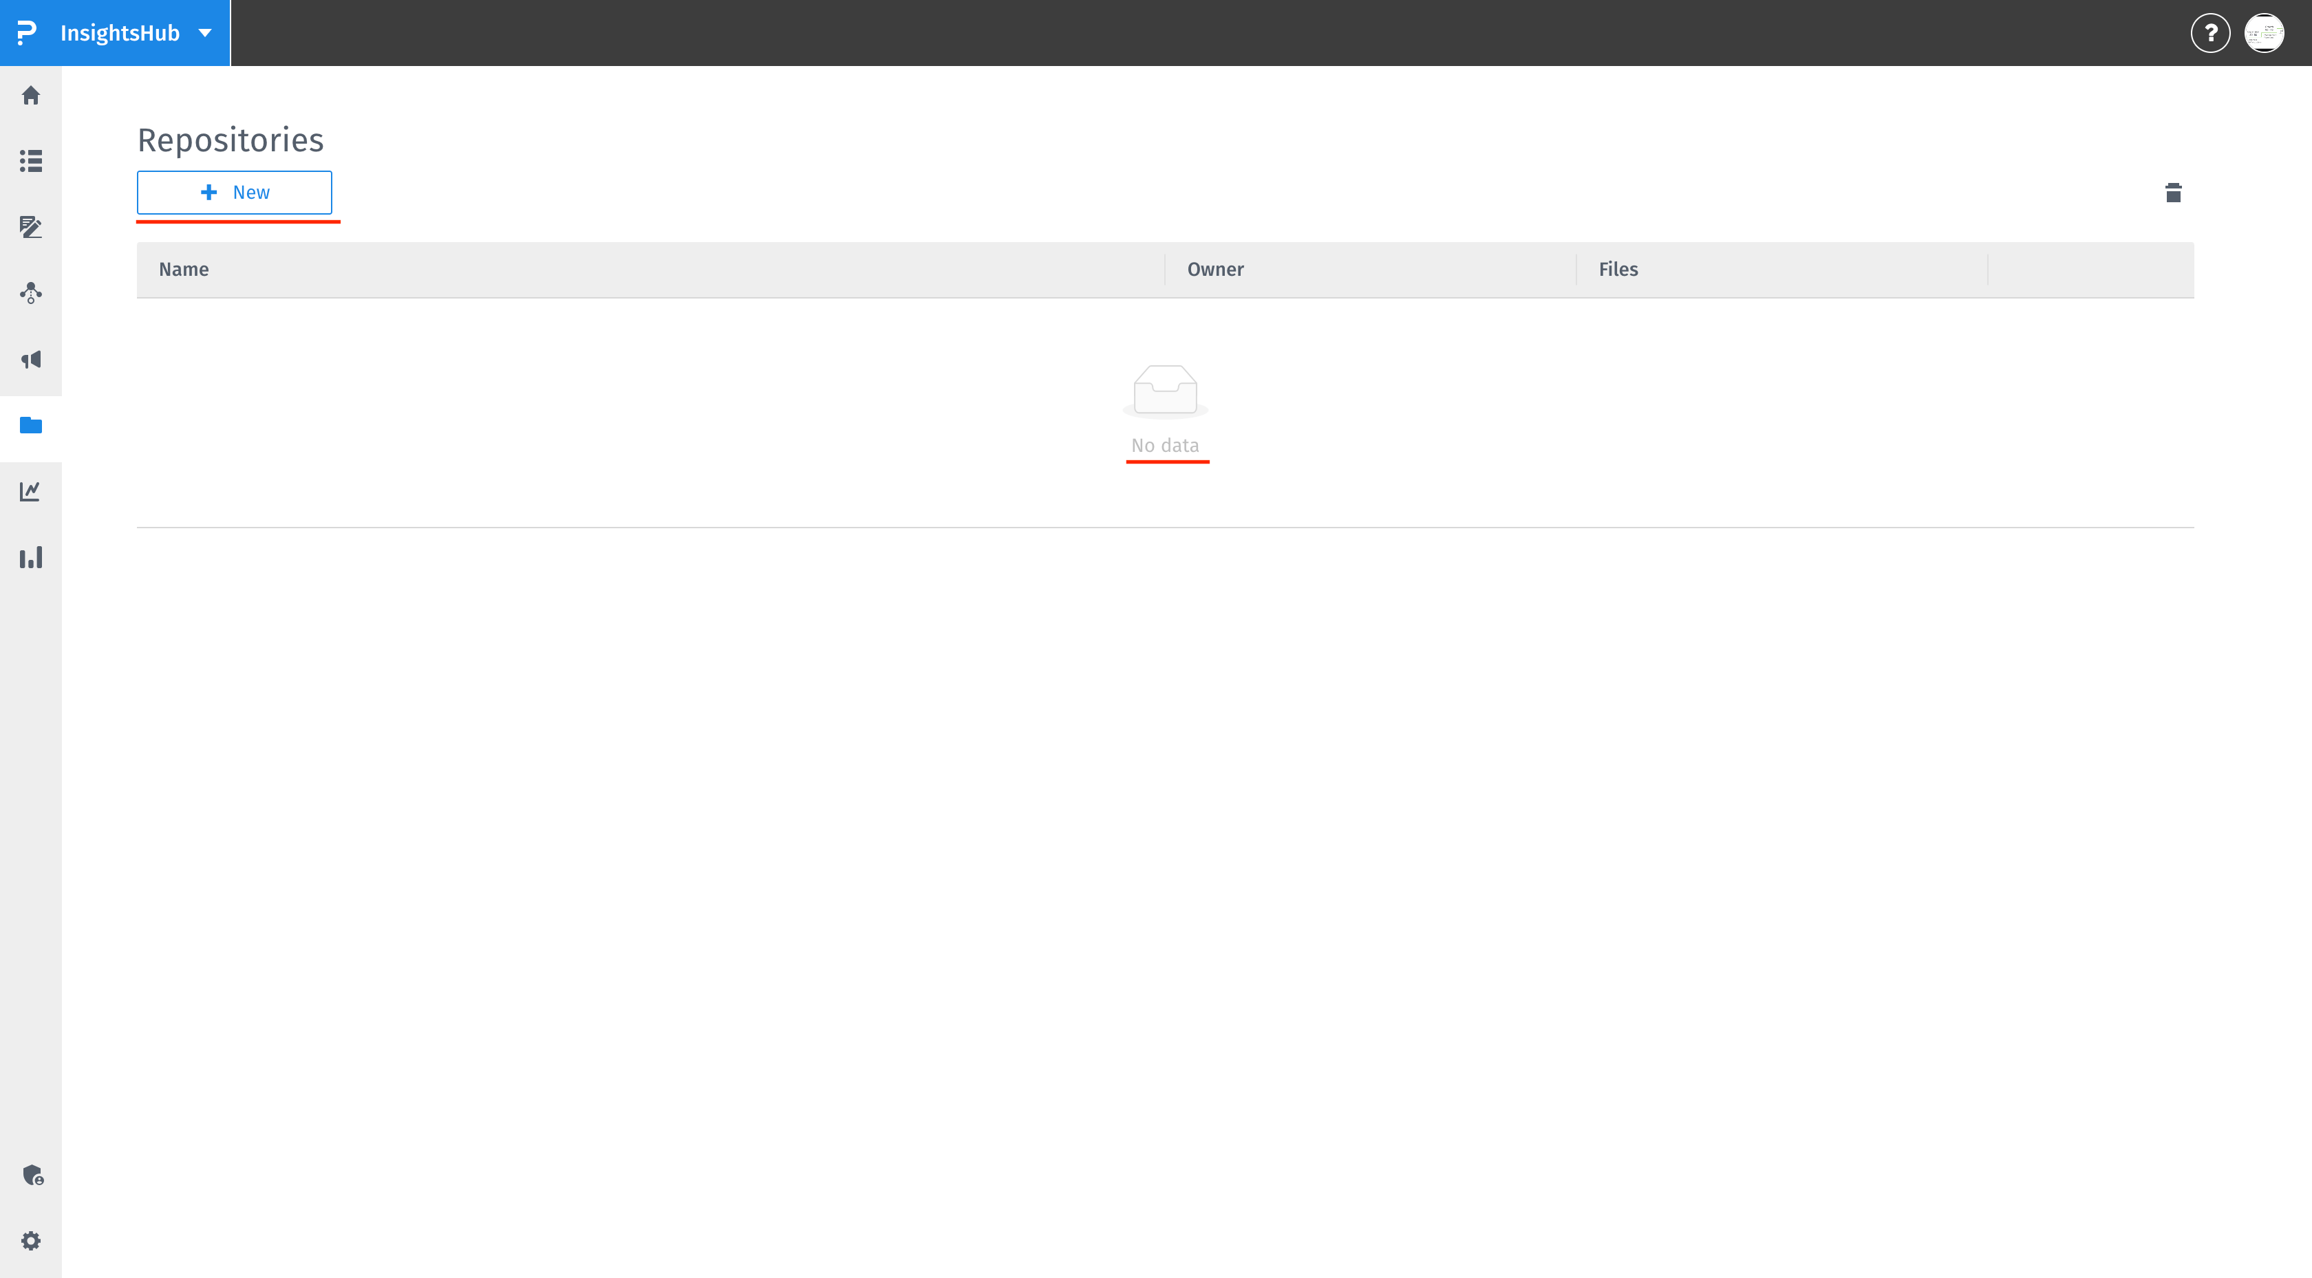Open the analytics line-chart section
The image size is (2312, 1278).
pyautogui.click(x=32, y=491)
